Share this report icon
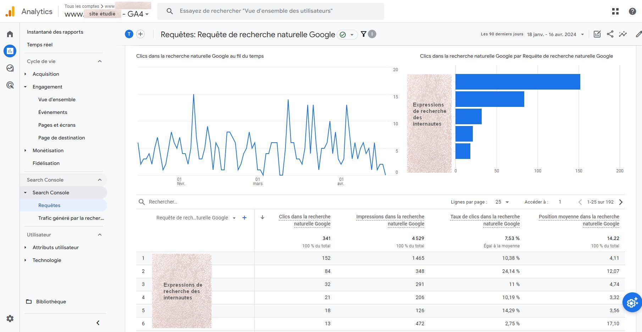 (x=610, y=34)
